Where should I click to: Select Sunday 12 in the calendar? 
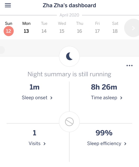(9, 31)
